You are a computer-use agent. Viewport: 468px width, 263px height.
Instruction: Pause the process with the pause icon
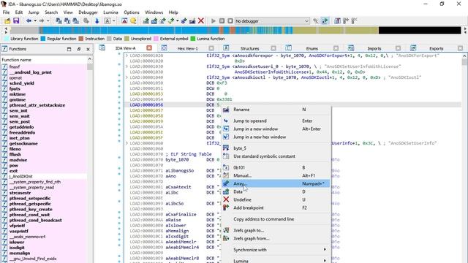[222, 21]
